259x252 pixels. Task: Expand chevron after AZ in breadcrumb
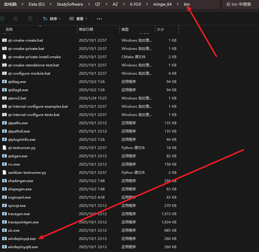point(124,4)
